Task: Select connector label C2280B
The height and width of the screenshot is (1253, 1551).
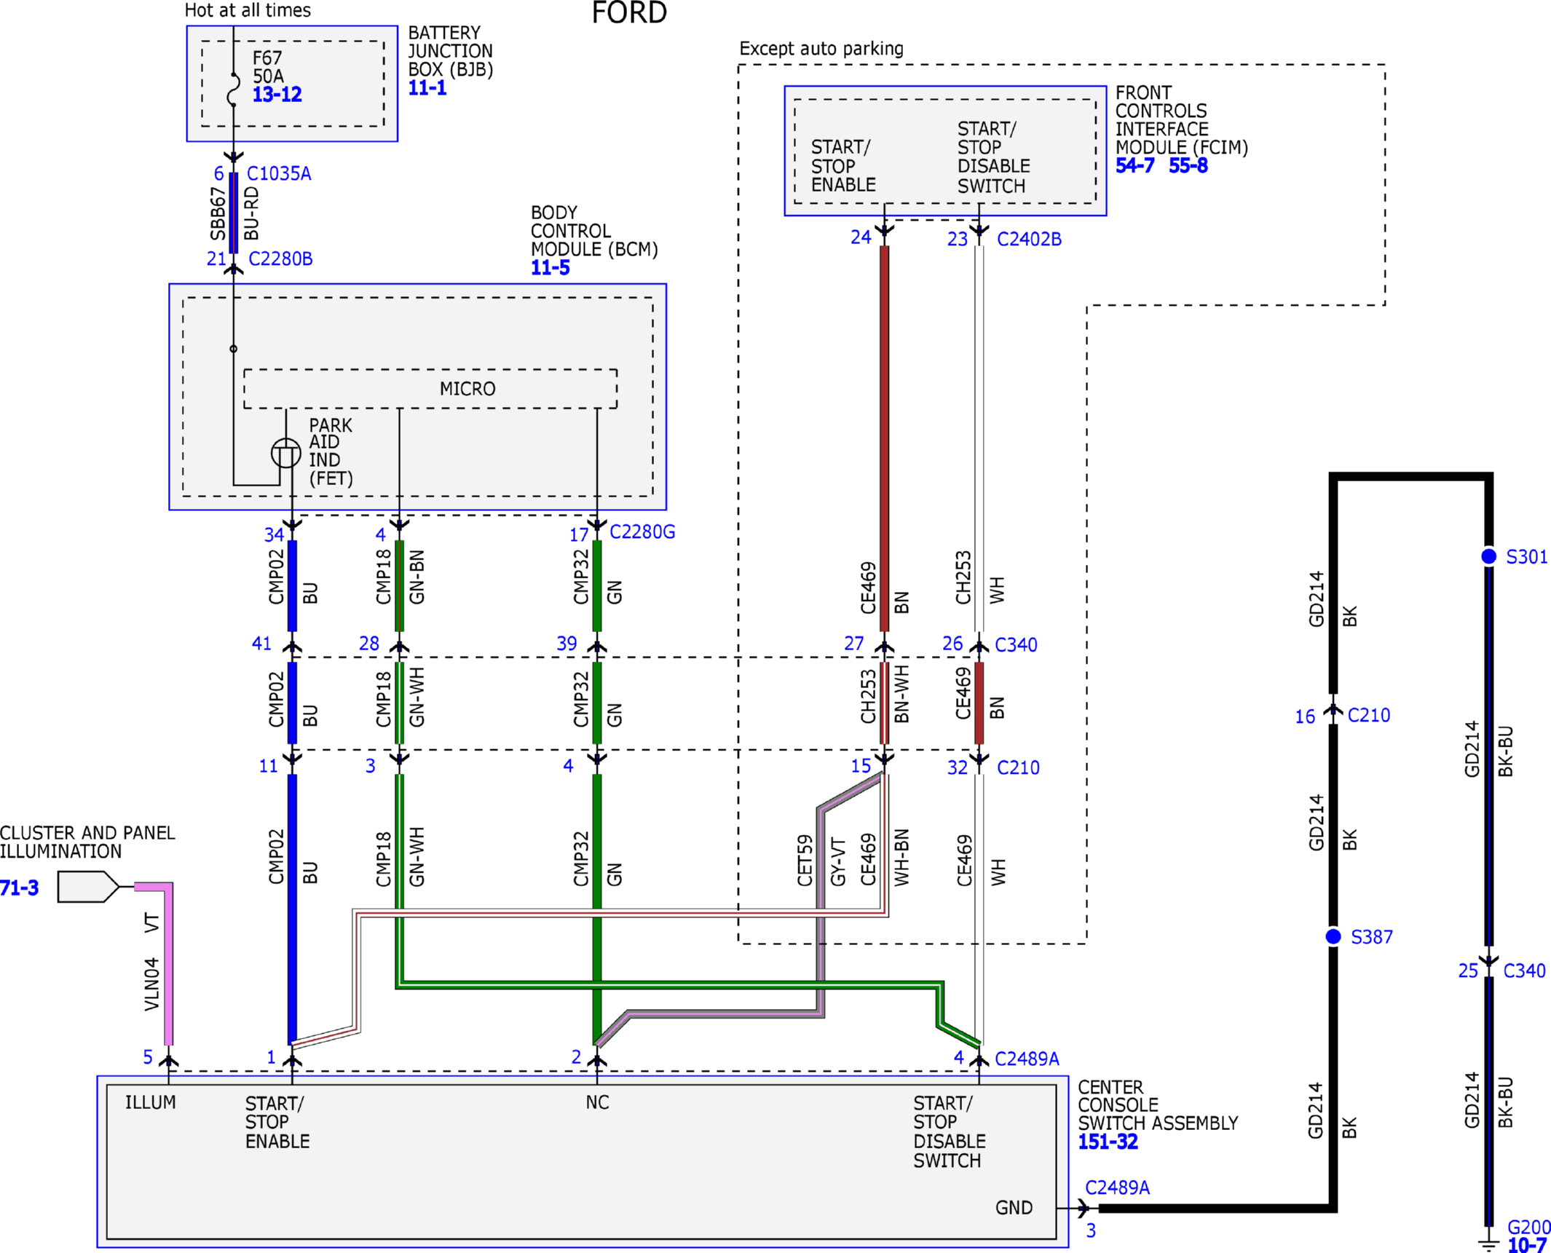Action: (x=280, y=259)
